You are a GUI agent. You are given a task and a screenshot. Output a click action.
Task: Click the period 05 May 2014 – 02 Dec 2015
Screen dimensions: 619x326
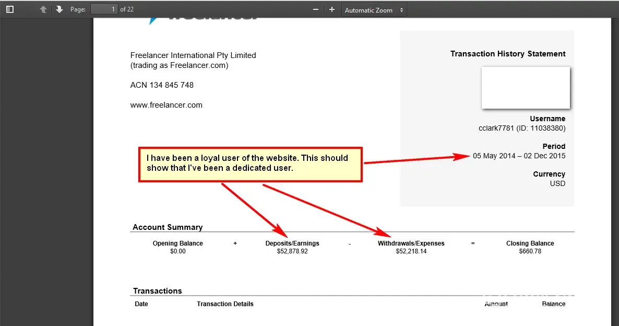[x=519, y=156]
